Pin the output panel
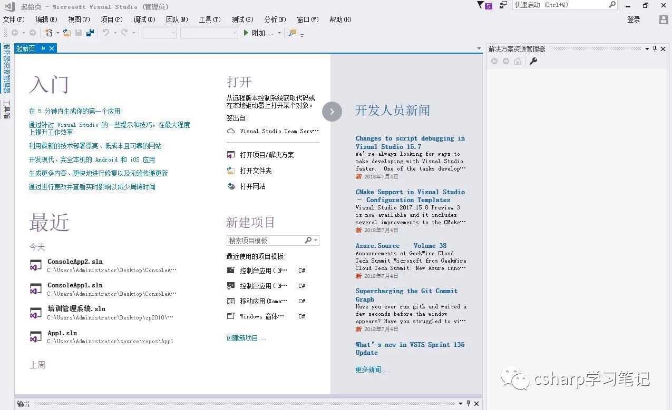Screen dimensions: 672x410 (x=468, y=404)
